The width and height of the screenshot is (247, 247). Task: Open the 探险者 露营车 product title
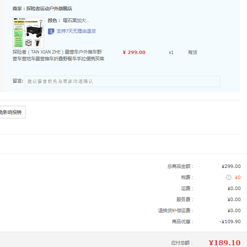(x=58, y=55)
